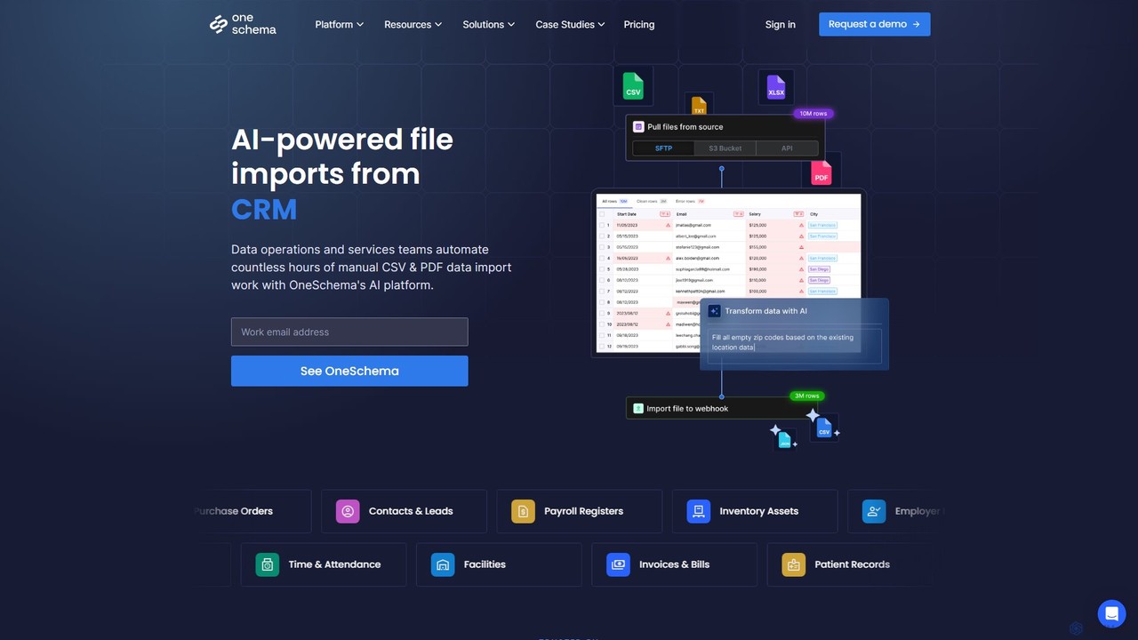Click the 10M rows purple badge
The width and height of the screenshot is (1138, 640).
point(813,114)
